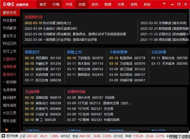Viewport: 190px width, 139px height.
Task: Click 青木股份 301110 listing row
Action: click(x=85, y=63)
